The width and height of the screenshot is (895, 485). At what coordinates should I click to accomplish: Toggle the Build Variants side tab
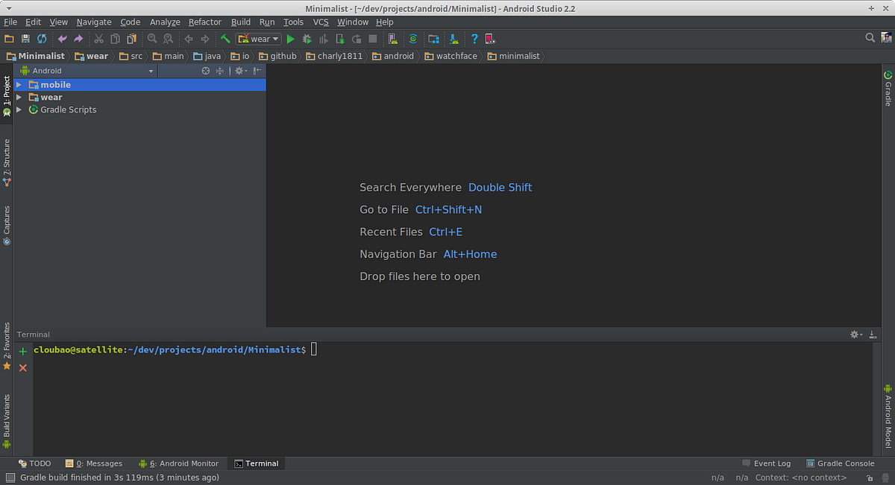coord(7,421)
